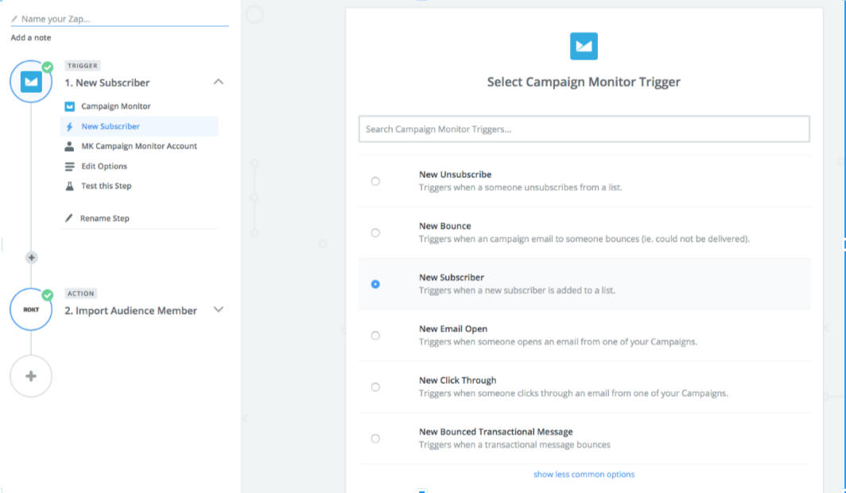Click Rename Step in sidebar
This screenshot has width=846, height=493.
pyautogui.click(x=105, y=218)
